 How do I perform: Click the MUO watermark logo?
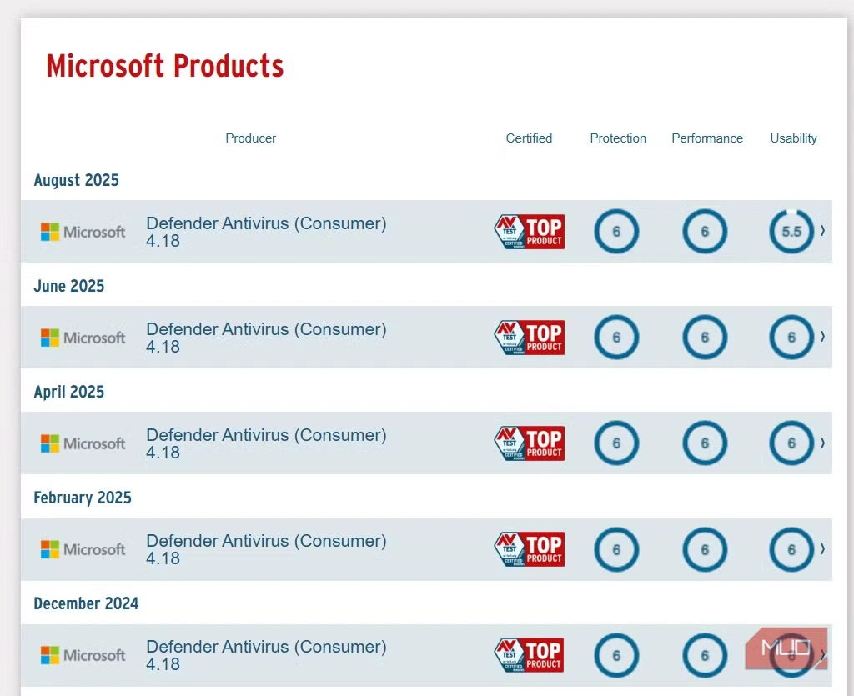786,648
